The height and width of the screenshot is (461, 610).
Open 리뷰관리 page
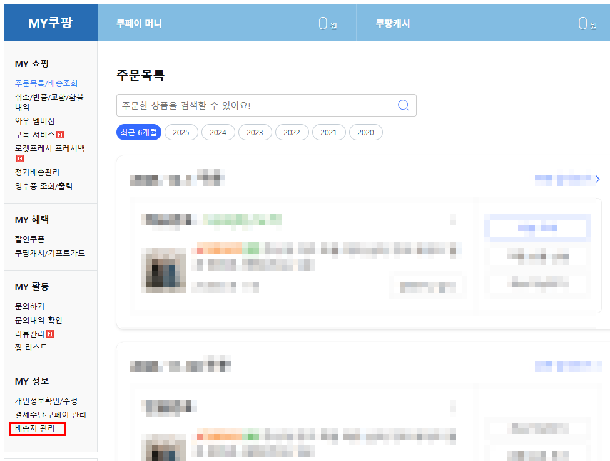coord(29,334)
